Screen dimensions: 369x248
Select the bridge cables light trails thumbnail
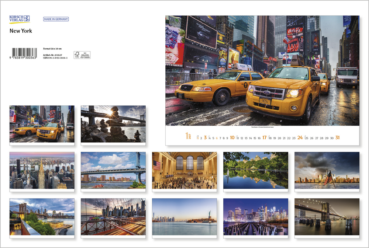pos(113,217)
